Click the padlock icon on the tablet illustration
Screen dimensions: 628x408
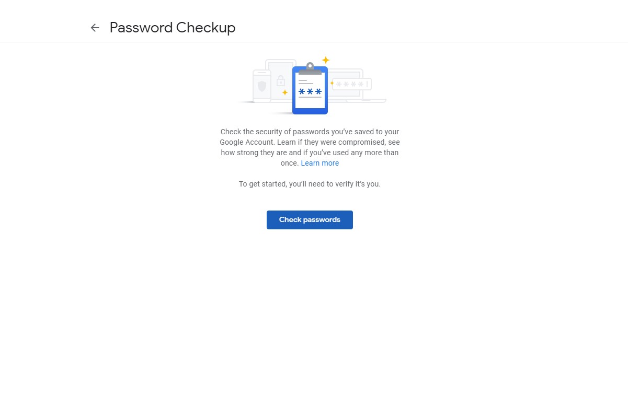click(281, 81)
